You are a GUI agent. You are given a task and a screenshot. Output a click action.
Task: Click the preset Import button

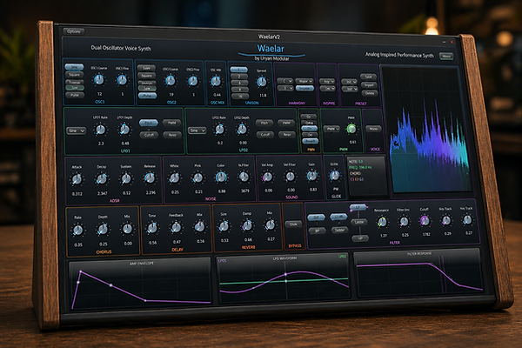[369, 85]
